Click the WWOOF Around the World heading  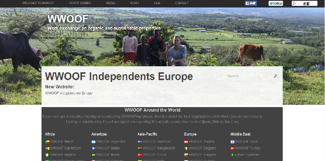[152, 110]
